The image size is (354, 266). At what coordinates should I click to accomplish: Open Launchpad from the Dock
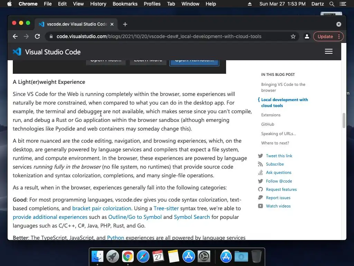(x=113, y=256)
